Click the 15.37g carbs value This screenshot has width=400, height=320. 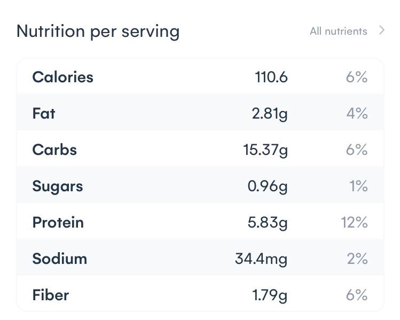click(x=265, y=150)
